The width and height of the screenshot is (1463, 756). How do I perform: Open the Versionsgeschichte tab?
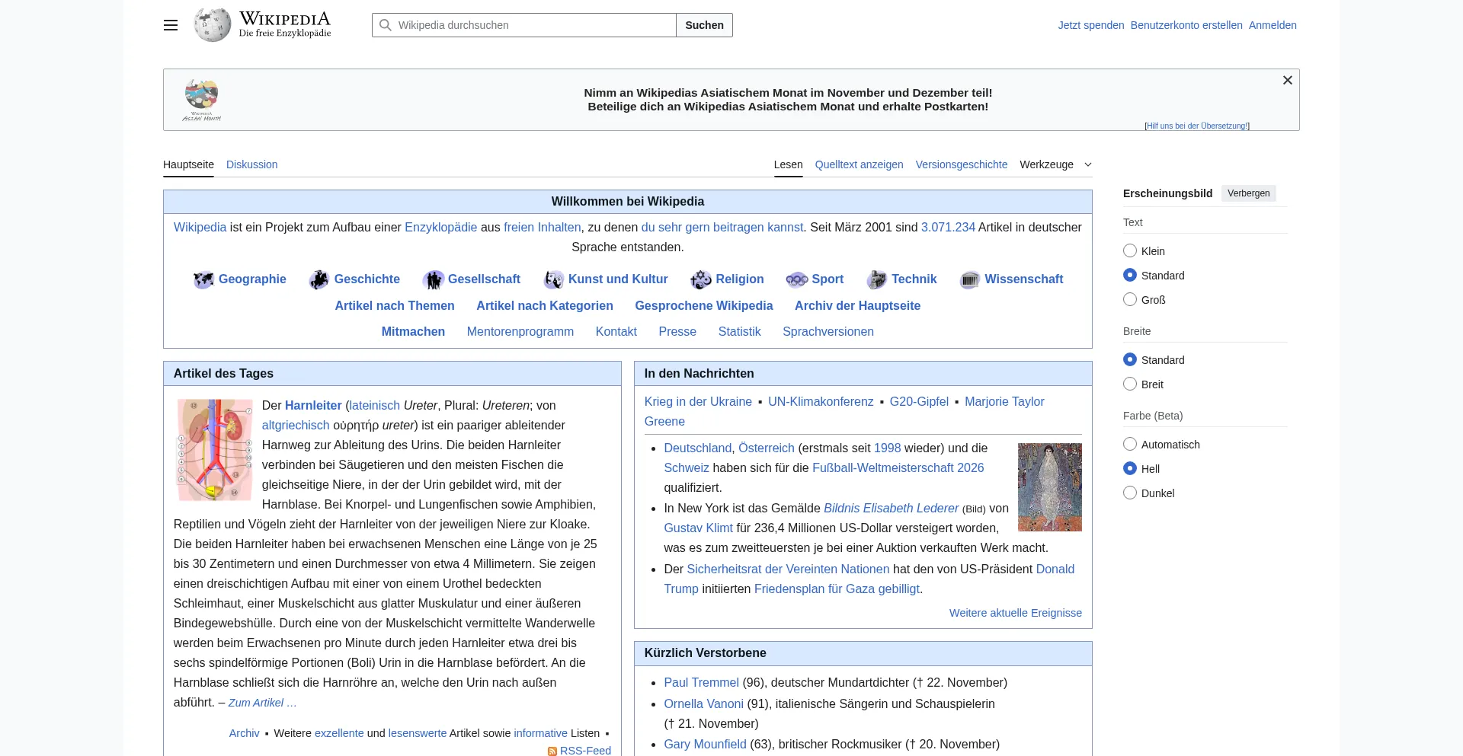click(x=961, y=164)
